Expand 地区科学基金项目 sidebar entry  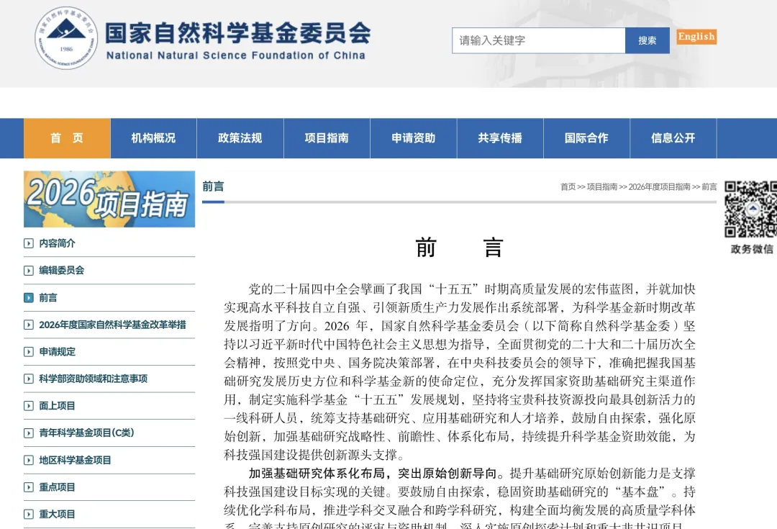coord(75,460)
